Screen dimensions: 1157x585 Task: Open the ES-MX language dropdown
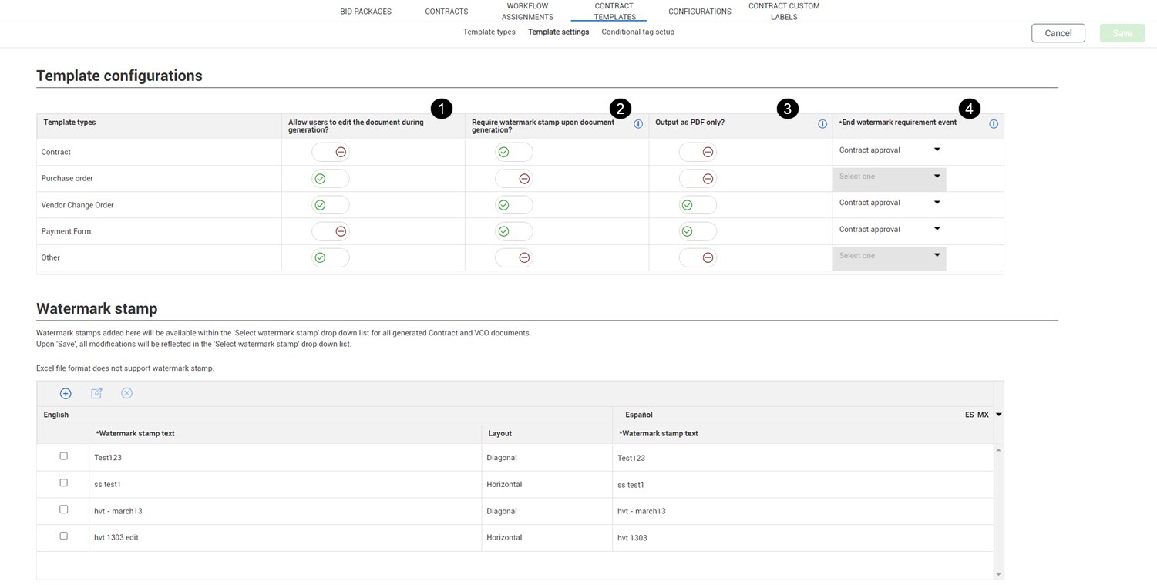pos(998,415)
